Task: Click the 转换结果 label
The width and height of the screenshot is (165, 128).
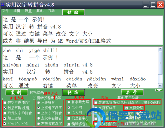Action: point(37,92)
